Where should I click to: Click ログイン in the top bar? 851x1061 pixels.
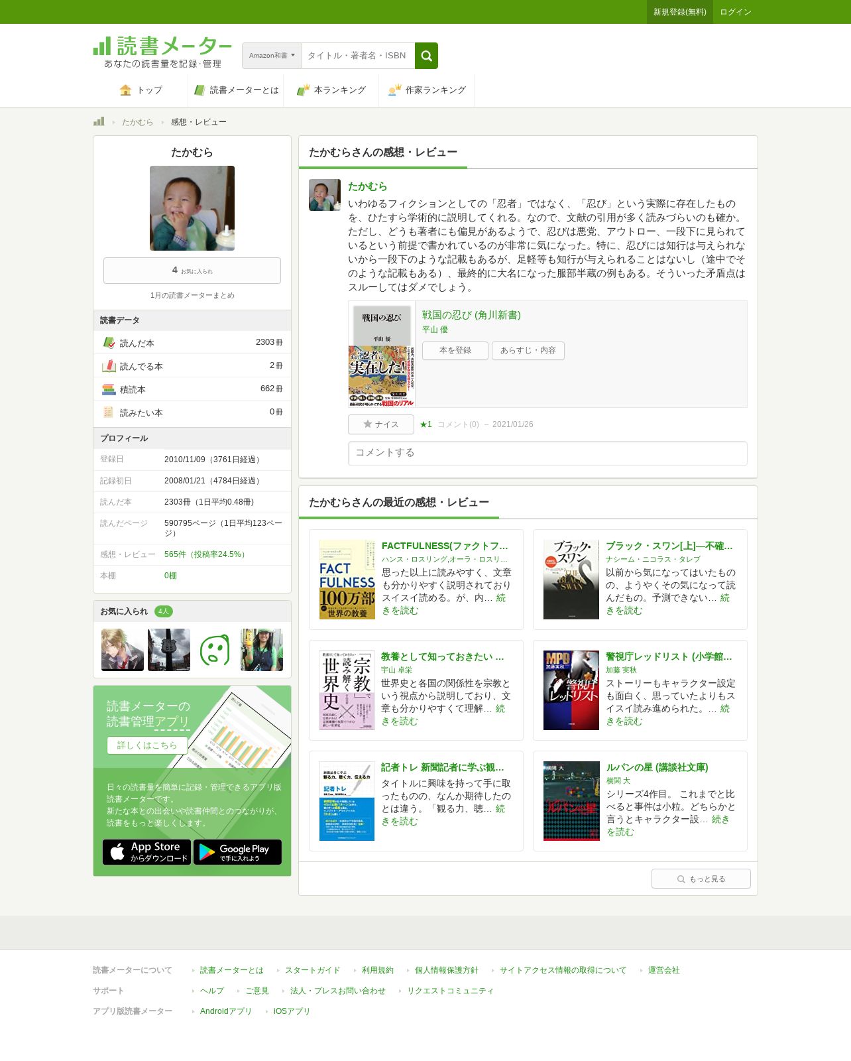coord(735,12)
